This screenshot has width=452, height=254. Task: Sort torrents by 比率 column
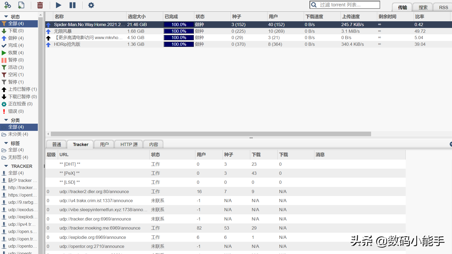click(x=432, y=16)
